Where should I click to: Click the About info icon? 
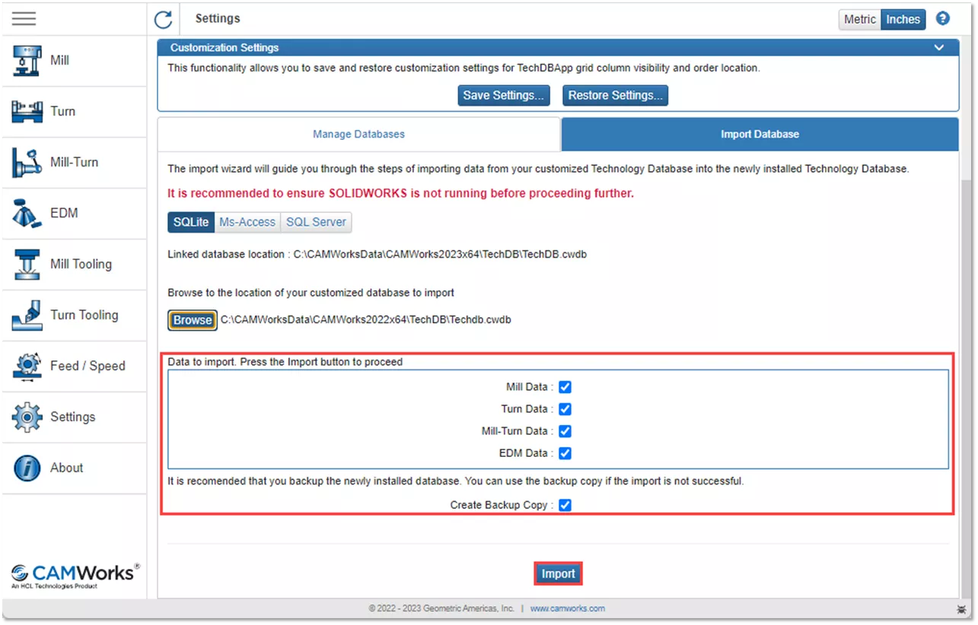click(x=27, y=468)
